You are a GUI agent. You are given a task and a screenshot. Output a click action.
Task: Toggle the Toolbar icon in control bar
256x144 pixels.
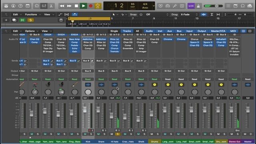pos(28,6)
